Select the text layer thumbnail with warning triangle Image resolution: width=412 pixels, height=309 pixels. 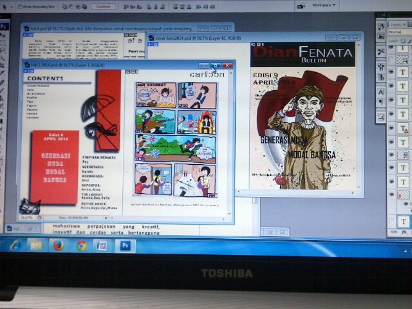pyautogui.click(x=402, y=128)
